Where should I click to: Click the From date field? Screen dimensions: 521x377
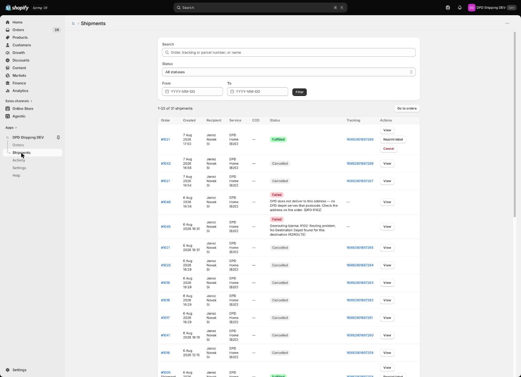[193, 92]
